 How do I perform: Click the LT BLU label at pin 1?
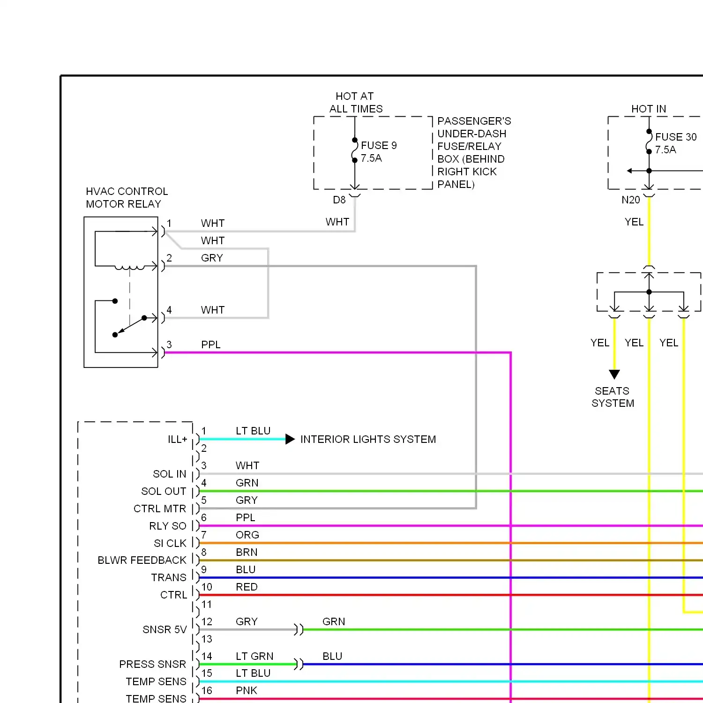(x=253, y=431)
